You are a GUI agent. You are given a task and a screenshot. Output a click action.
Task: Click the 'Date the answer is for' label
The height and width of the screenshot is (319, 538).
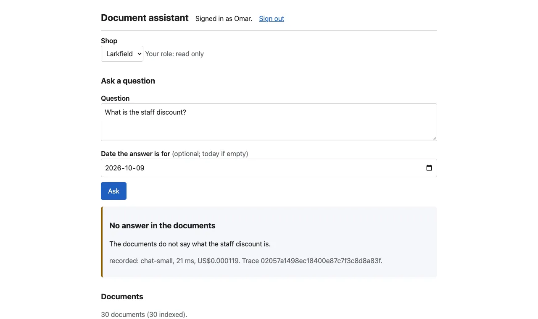(135, 154)
